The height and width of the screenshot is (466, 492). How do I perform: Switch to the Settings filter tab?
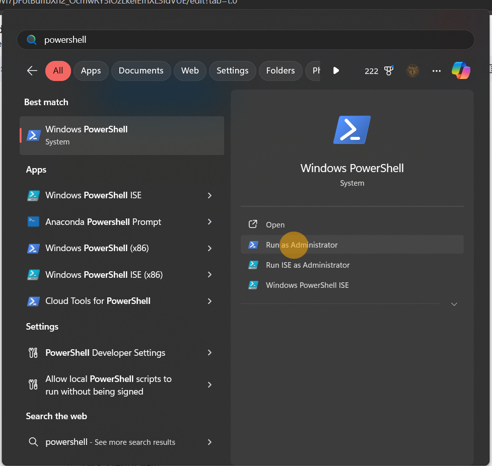(233, 71)
